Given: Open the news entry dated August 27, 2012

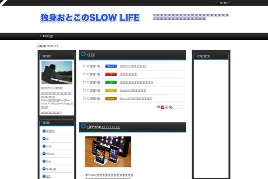Looking at the screenshot, I should point(133,66).
